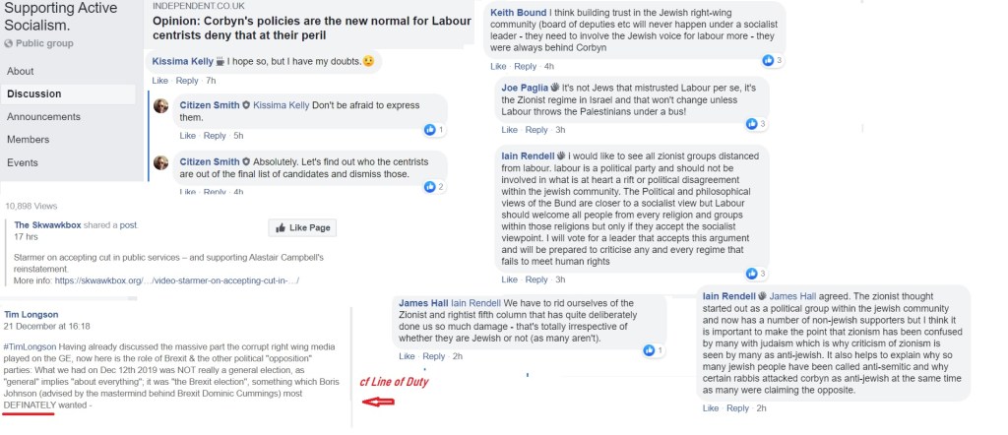
Task: Open Citizen Smith's profile picture on first reply
Action: coord(161,106)
